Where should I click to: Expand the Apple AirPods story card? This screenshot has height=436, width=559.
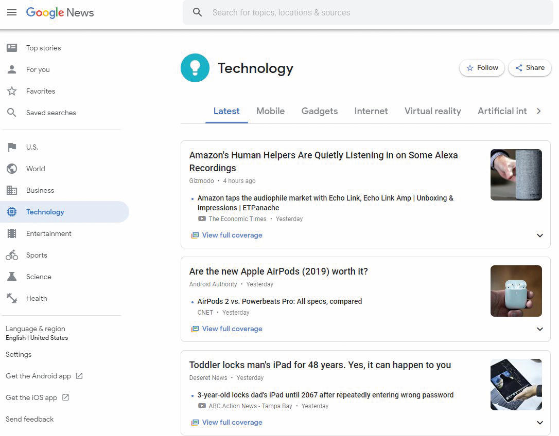coord(540,329)
